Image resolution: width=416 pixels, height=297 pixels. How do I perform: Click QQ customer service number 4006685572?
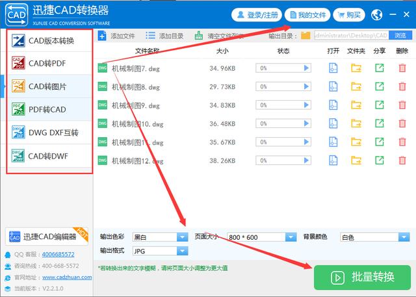click(58, 254)
